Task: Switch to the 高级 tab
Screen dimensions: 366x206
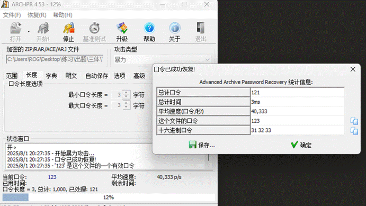Action: coord(139,76)
